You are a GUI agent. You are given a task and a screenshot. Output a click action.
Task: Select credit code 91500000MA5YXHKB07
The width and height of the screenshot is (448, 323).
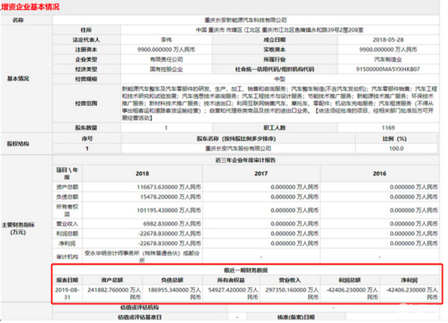(388, 69)
